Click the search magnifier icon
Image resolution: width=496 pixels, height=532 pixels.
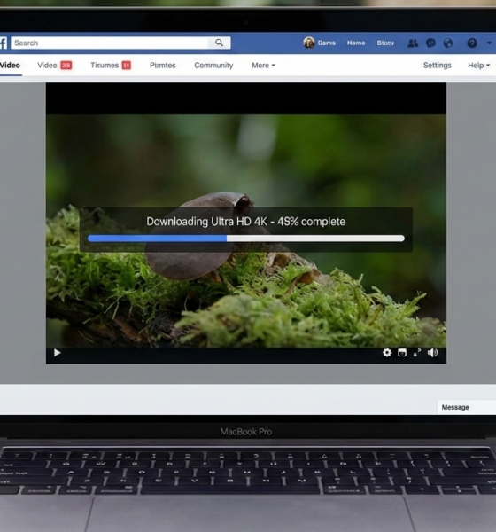pos(220,43)
